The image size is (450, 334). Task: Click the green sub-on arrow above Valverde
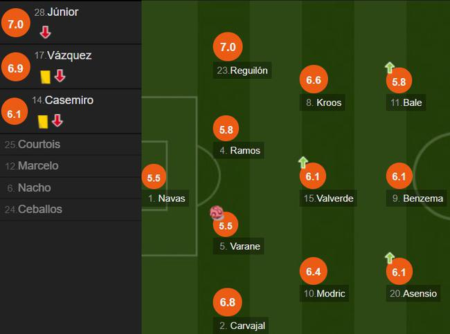pyautogui.click(x=303, y=163)
